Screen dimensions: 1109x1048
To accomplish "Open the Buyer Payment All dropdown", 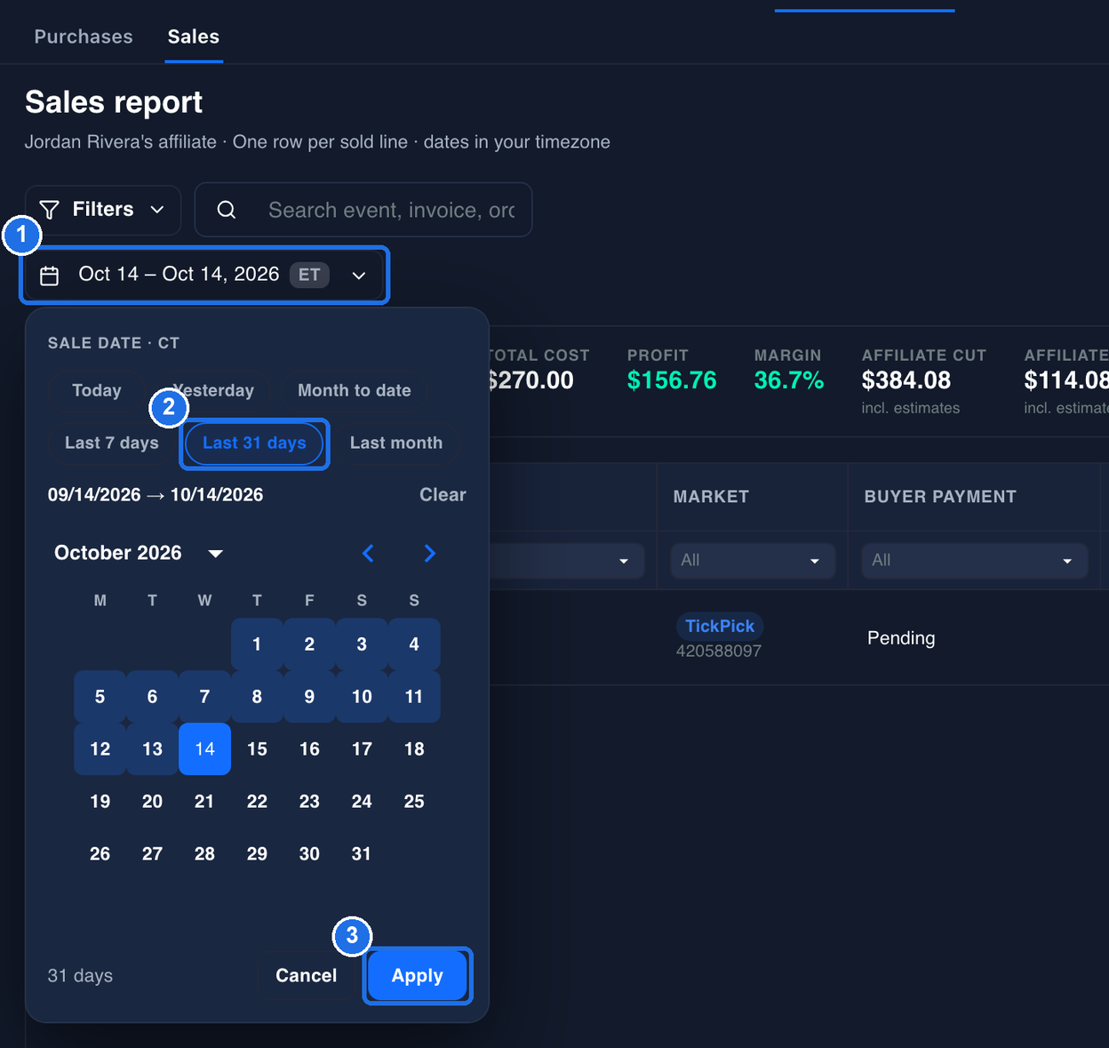I will [975, 561].
